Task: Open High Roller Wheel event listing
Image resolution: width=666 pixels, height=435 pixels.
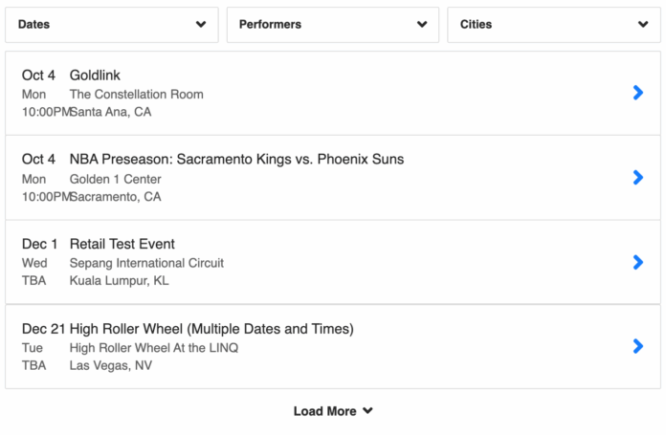Action: pos(211,329)
